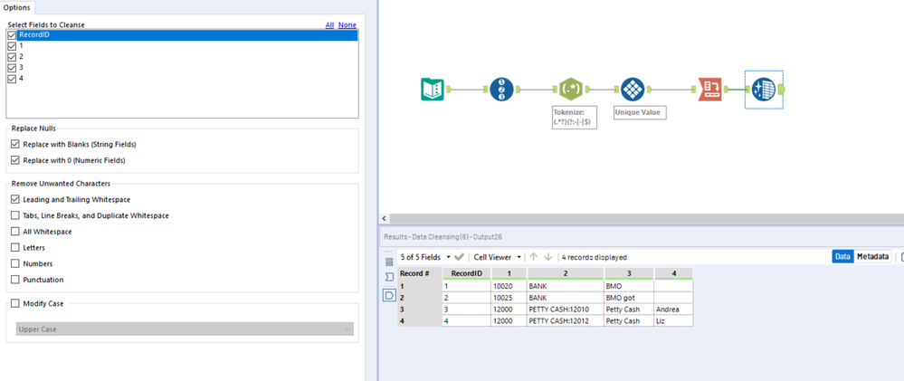
Task: Uncheck the RecordID field checkbox
Action: click(12, 35)
